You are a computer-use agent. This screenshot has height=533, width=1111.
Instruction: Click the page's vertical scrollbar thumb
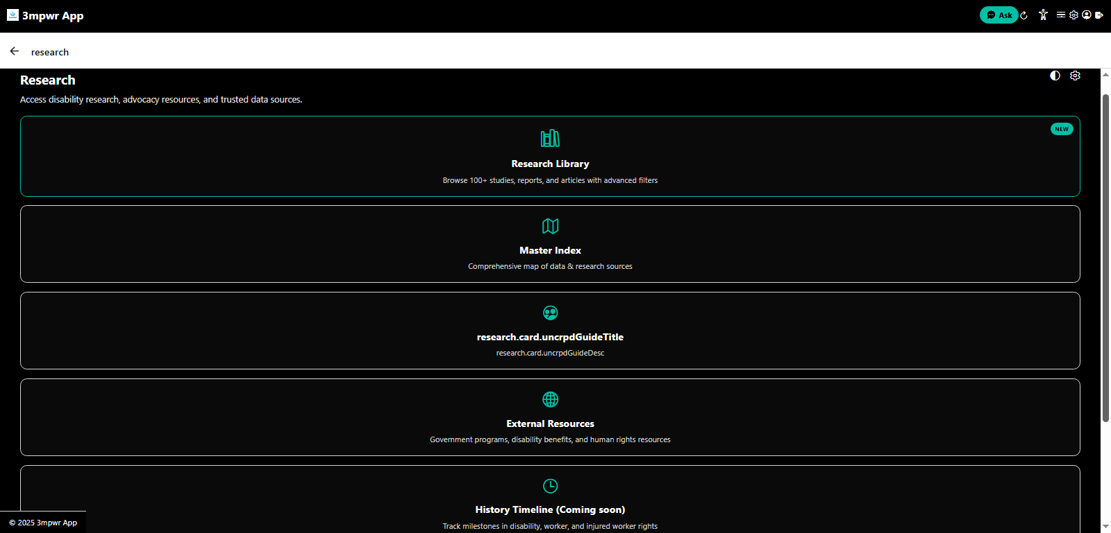pyautogui.click(x=1105, y=258)
